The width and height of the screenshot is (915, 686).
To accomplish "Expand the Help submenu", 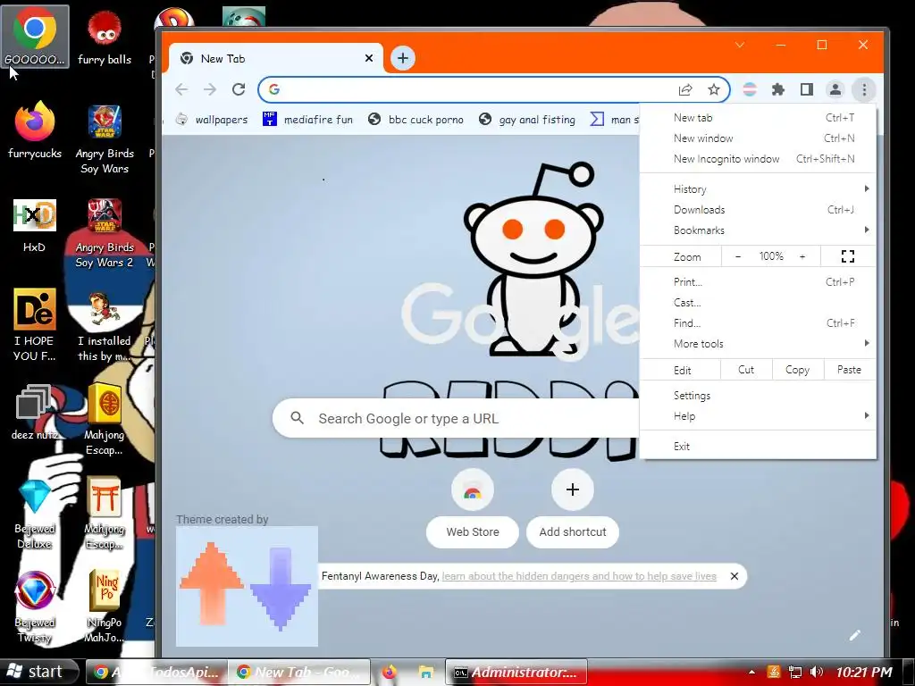I will click(758, 416).
